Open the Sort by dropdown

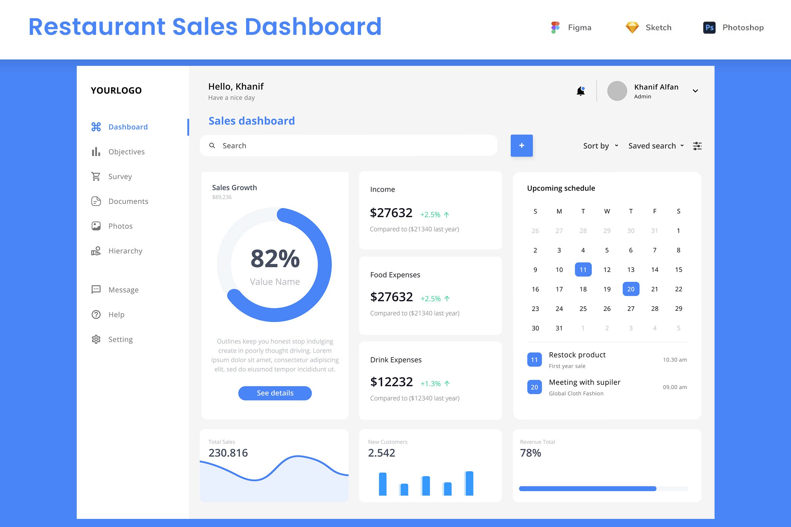[600, 146]
